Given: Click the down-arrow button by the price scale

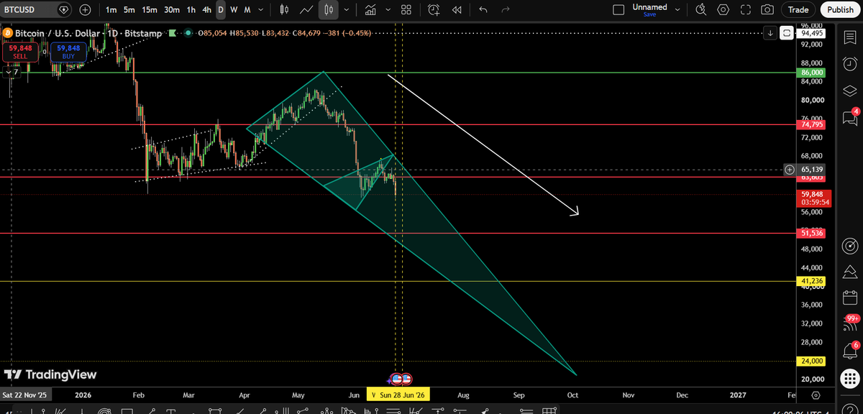Looking at the screenshot, I should coord(770,33).
